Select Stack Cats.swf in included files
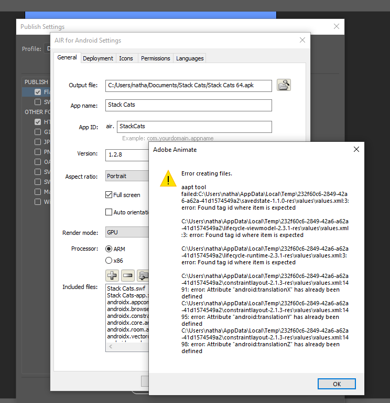The width and height of the screenshot is (390, 403). click(x=126, y=288)
